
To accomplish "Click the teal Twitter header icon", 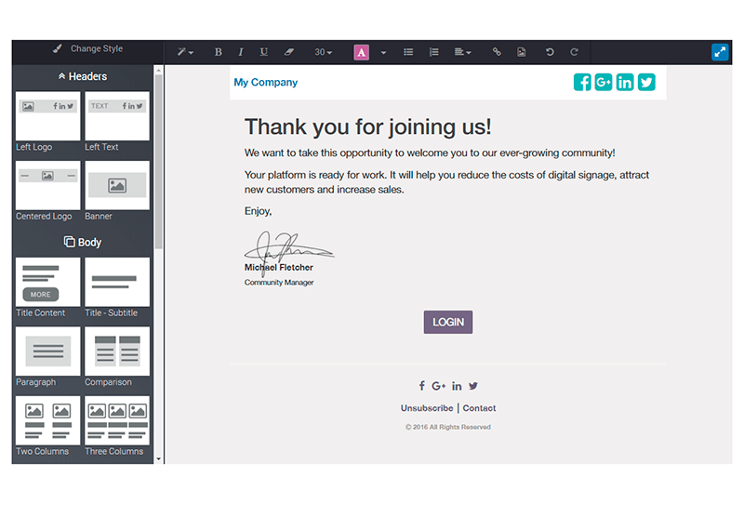I will [646, 82].
